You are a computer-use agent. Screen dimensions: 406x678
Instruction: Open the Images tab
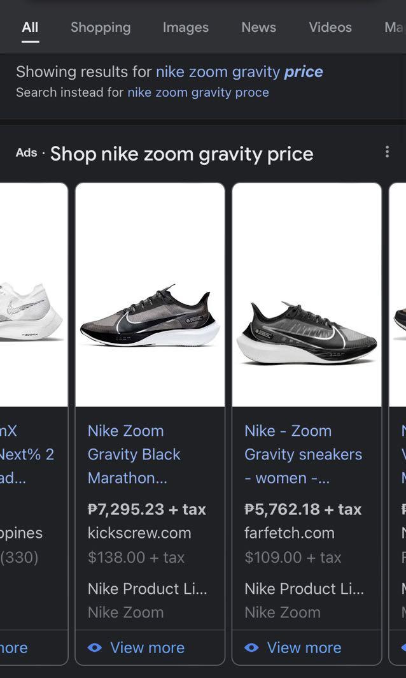pyautogui.click(x=185, y=27)
